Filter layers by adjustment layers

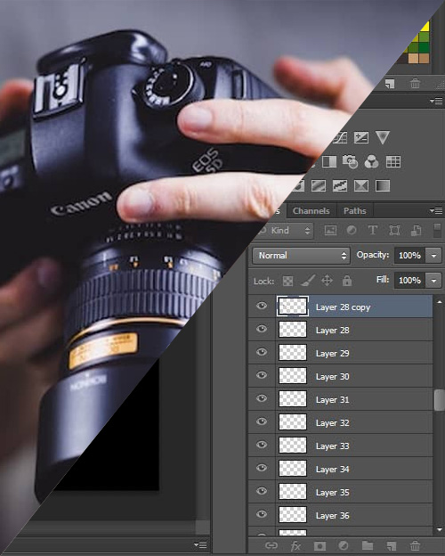click(352, 231)
